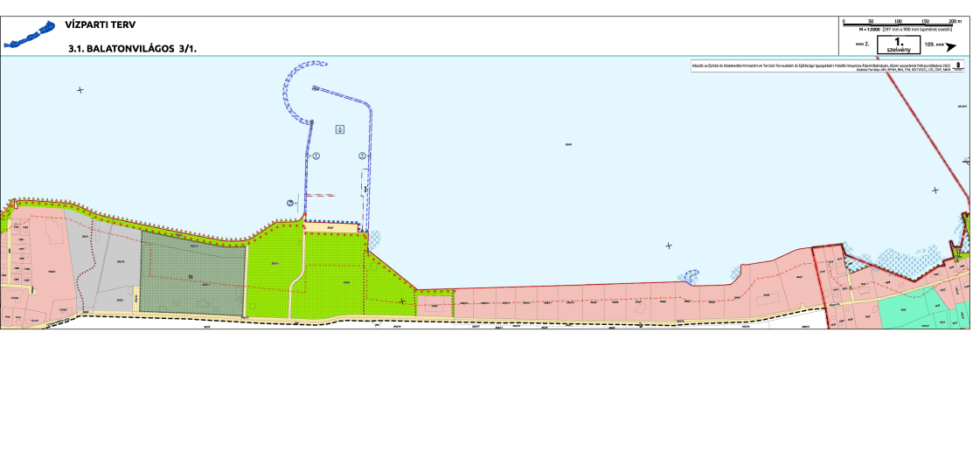
Task: Click the VÍZPARTI TERV title
Action: 101,25
